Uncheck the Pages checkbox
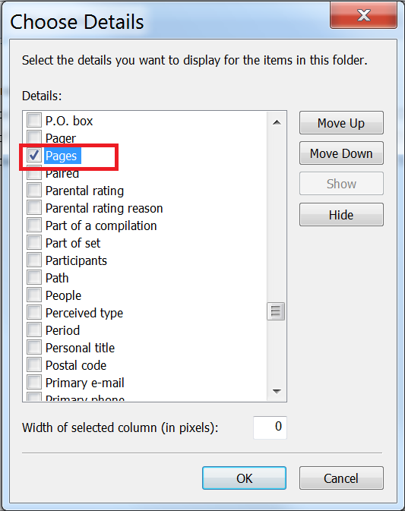Viewport: 405px width, 511px height. [x=34, y=156]
